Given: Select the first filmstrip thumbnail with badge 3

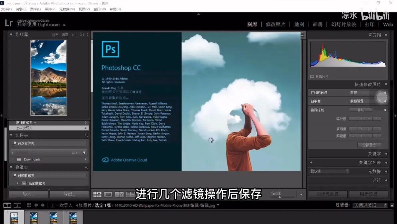Looking at the screenshot, I should [x=14, y=218].
